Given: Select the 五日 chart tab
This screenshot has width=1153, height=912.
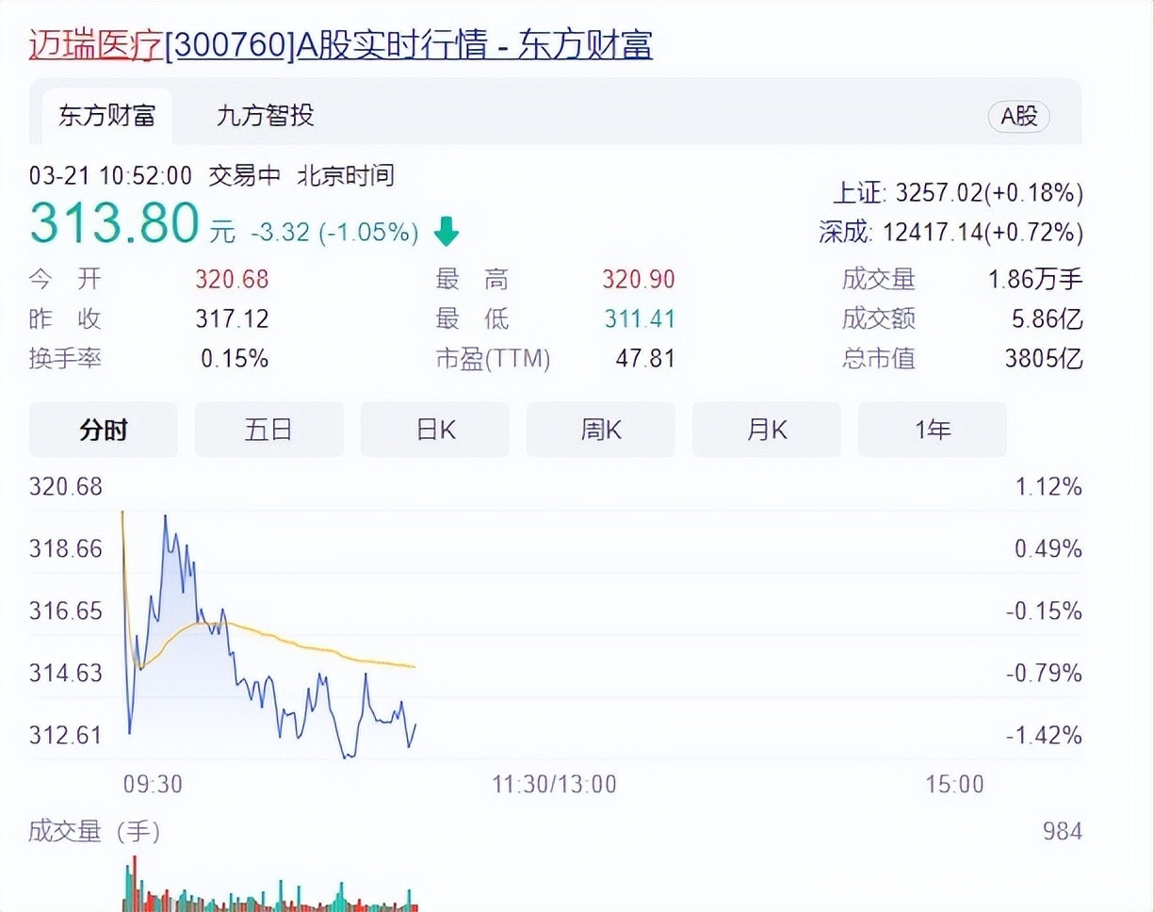Looking at the screenshot, I should point(269,430).
